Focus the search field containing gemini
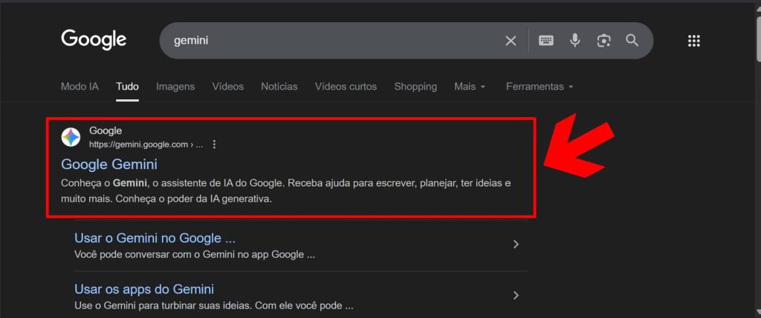Viewport: 761px width, 318px height. 327,41
